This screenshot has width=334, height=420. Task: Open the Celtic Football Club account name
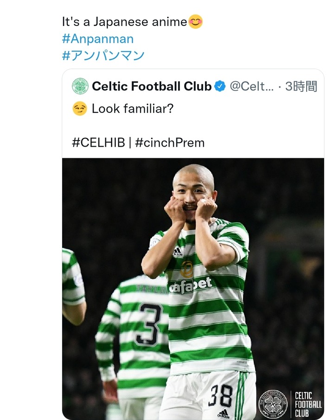pos(152,86)
